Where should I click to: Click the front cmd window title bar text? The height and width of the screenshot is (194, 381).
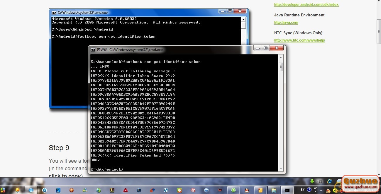(x=130, y=50)
